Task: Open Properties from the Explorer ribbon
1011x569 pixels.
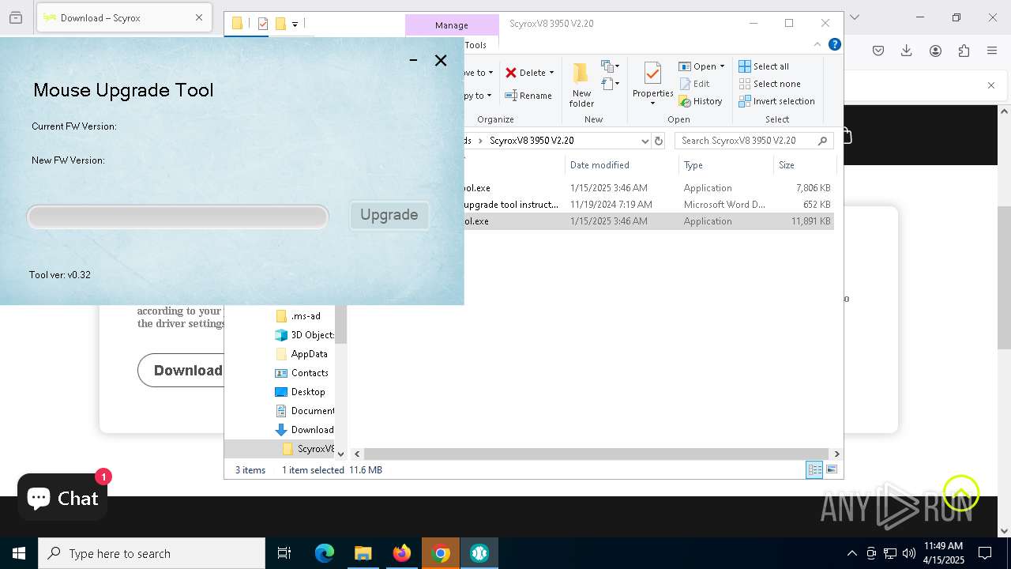Action: pyautogui.click(x=652, y=83)
